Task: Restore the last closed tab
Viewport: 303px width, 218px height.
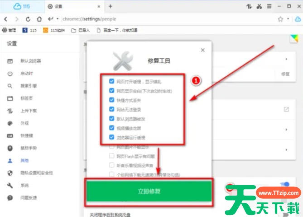Action: click(x=50, y=19)
